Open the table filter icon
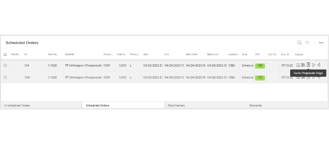This screenshot has height=144, width=329. click(x=307, y=43)
